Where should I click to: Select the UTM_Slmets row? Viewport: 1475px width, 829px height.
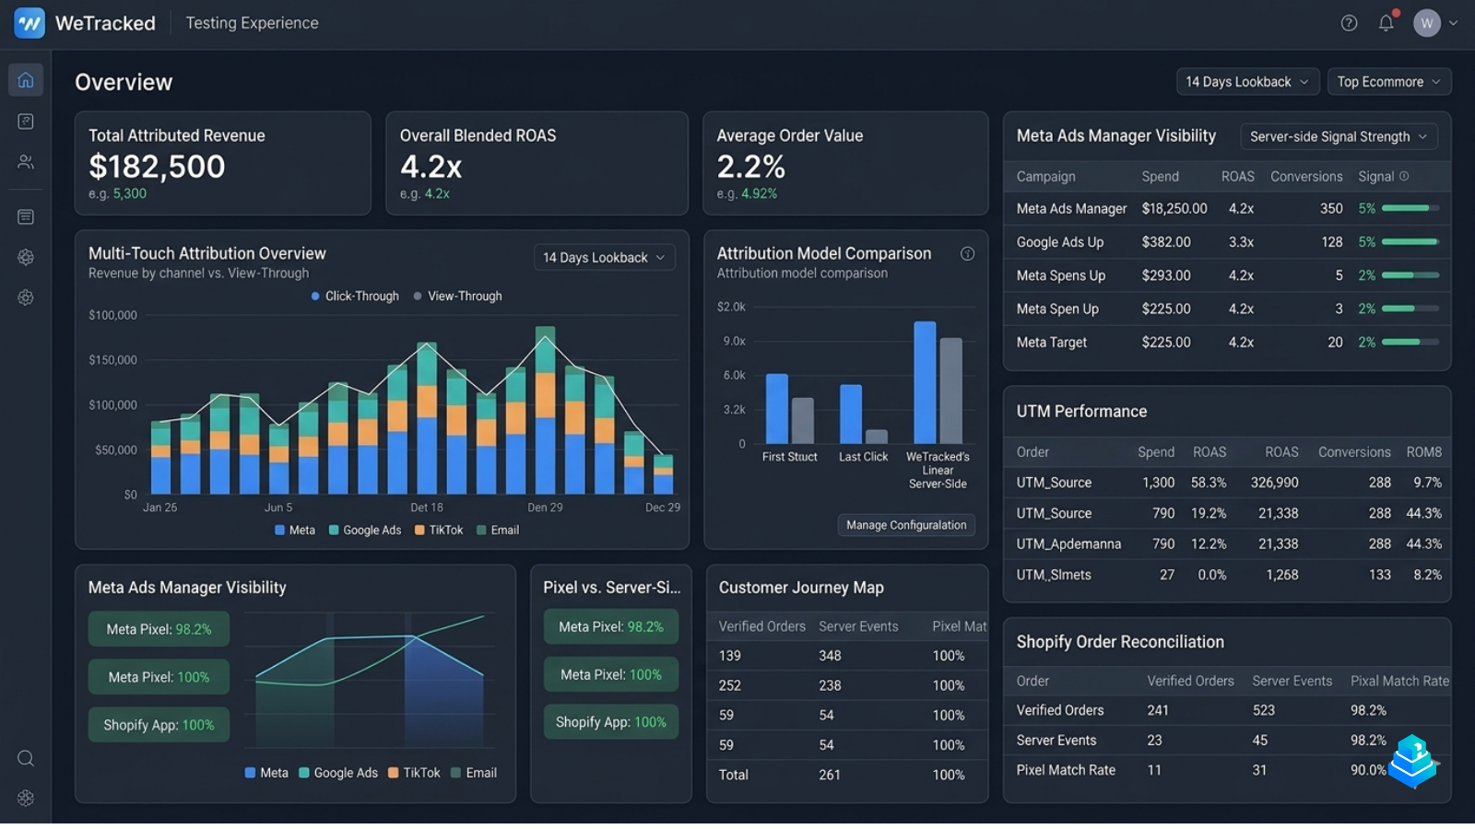pyautogui.click(x=1227, y=575)
